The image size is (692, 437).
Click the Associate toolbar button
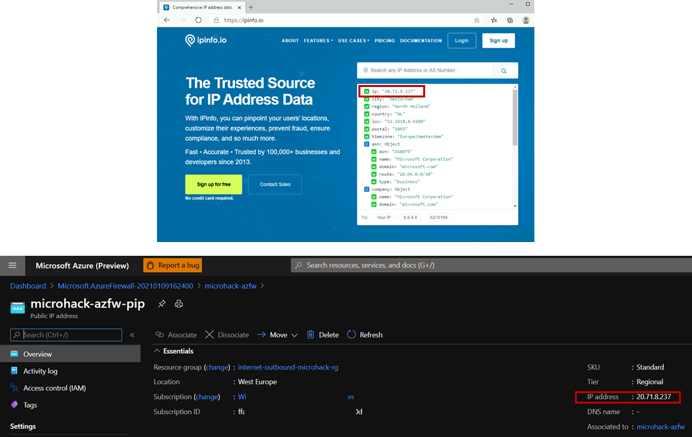coord(176,334)
